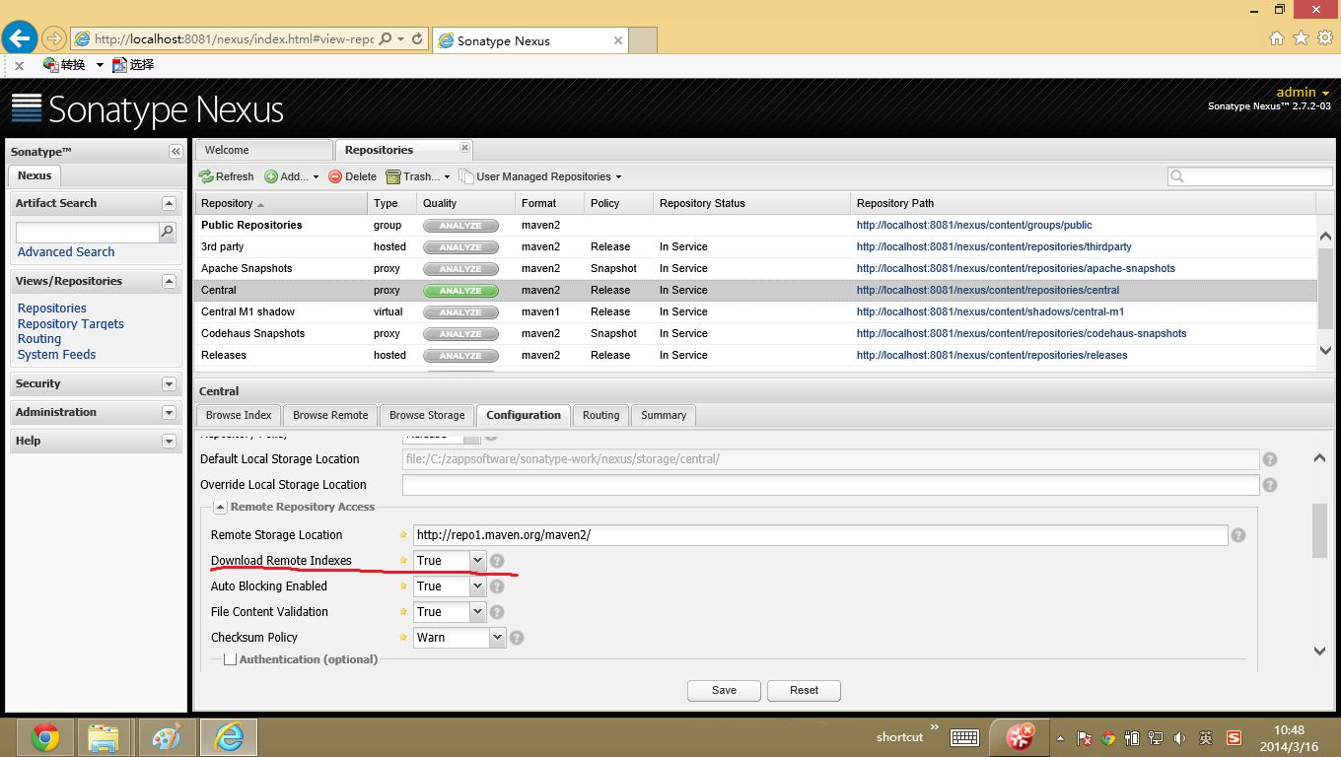The width and height of the screenshot is (1341, 757).
Task: Toggle the Authentication (optional) checkbox
Action: click(x=231, y=659)
